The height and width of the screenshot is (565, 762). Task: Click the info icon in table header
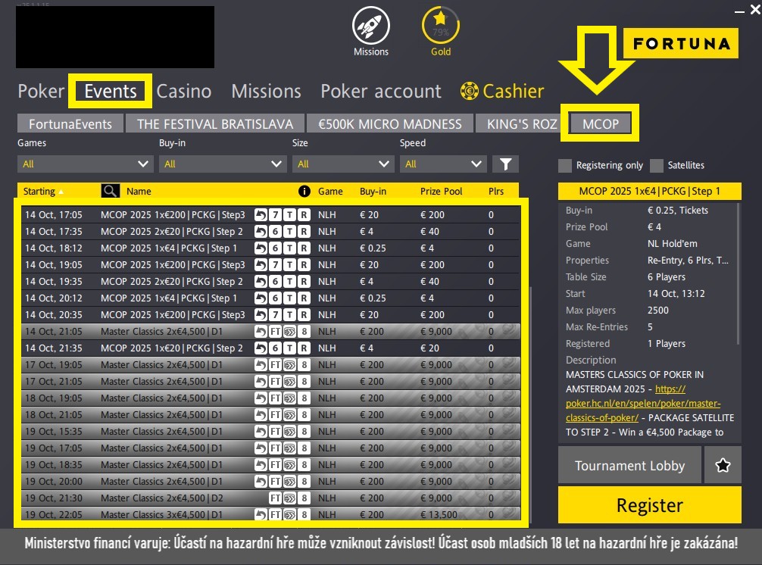coord(304,191)
